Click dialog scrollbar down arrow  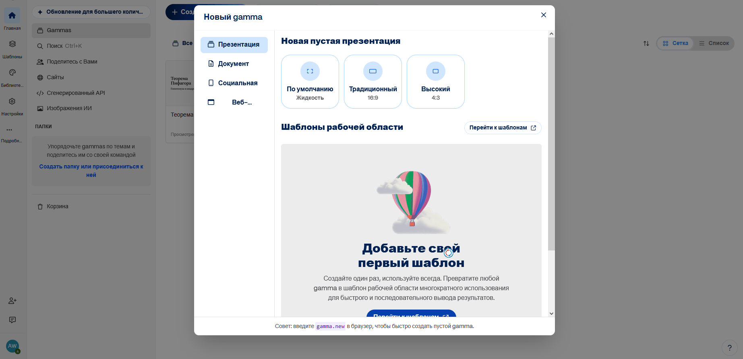coord(552,314)
